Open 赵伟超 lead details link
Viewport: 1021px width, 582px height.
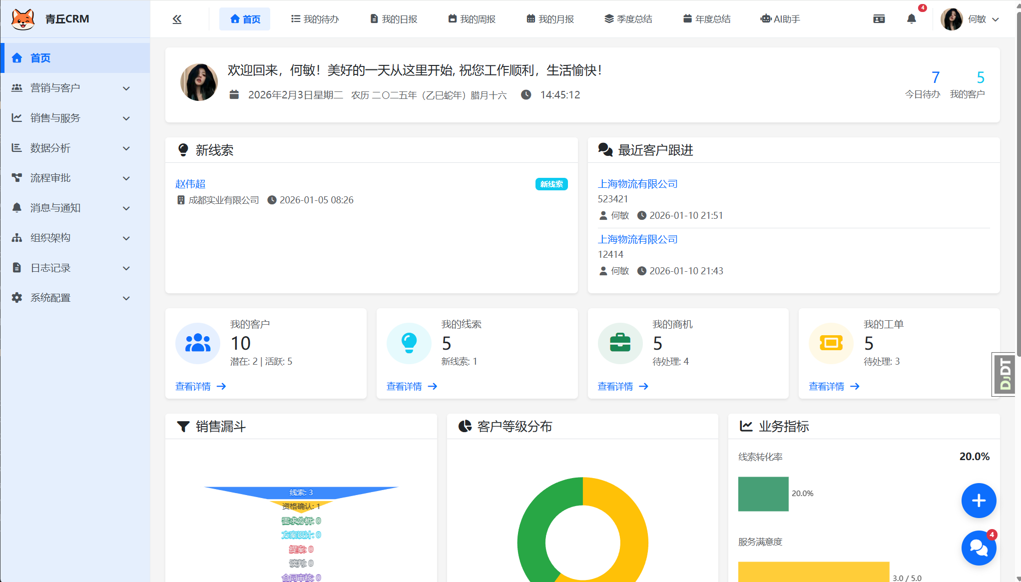(190, 184)
